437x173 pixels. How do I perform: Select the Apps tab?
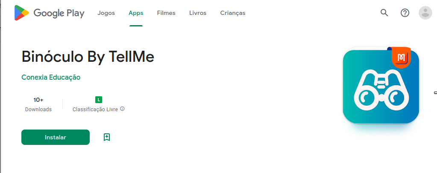click(136, 13)
